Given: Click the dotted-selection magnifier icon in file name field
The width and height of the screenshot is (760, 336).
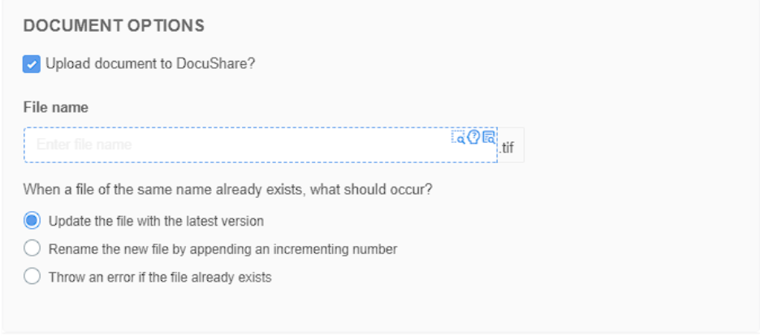Looking at the screenshot, I should pyautogui.click(x=458, y=137).
